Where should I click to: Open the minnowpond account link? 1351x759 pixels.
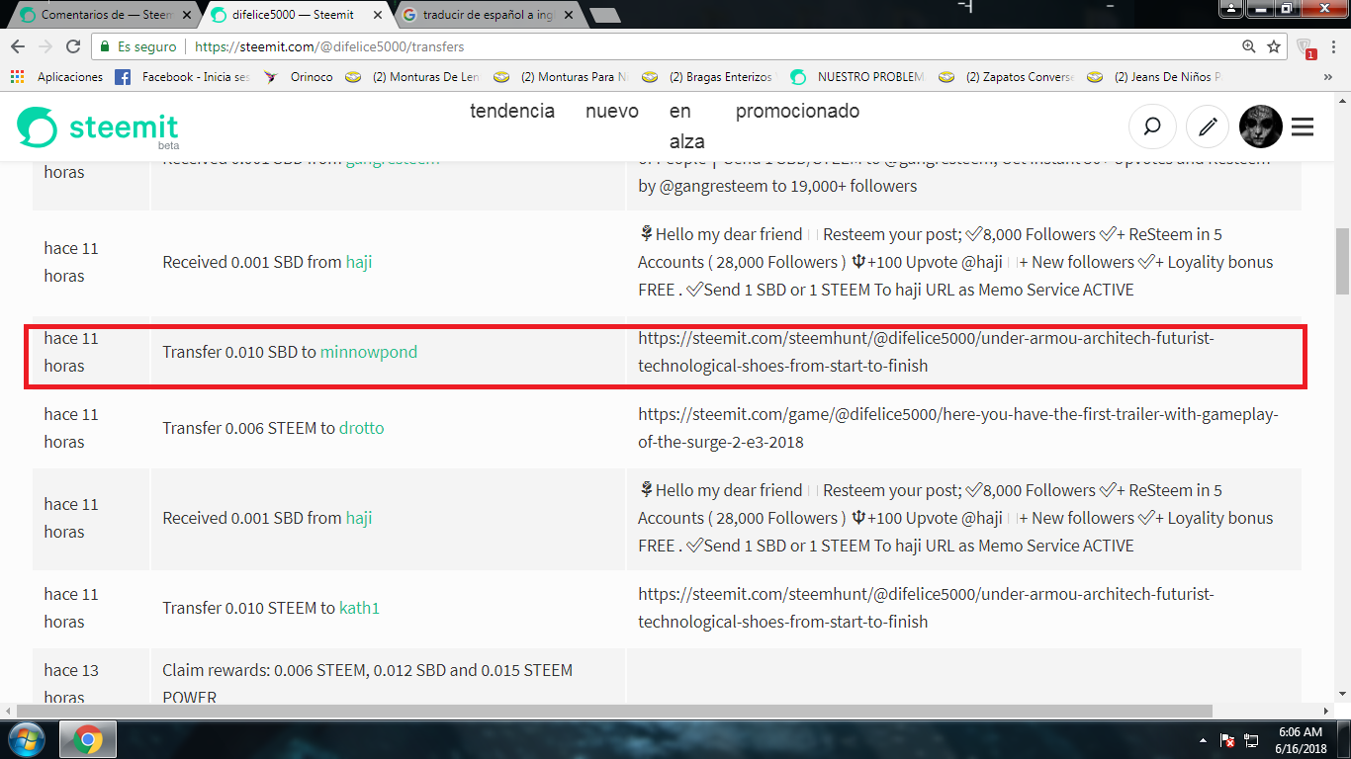click(369, 352)
